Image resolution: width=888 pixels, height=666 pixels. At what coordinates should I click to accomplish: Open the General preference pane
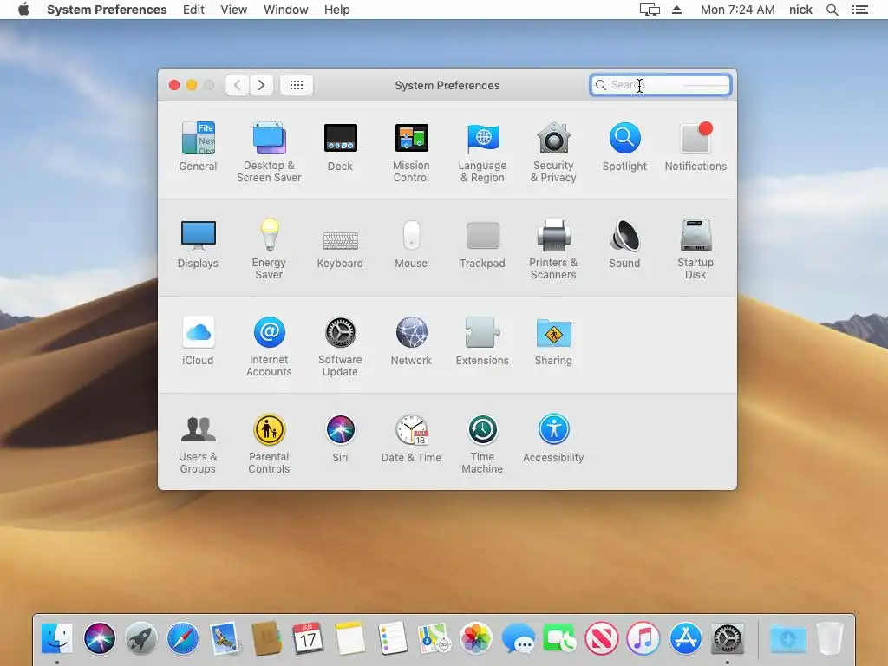pos(198,146)
